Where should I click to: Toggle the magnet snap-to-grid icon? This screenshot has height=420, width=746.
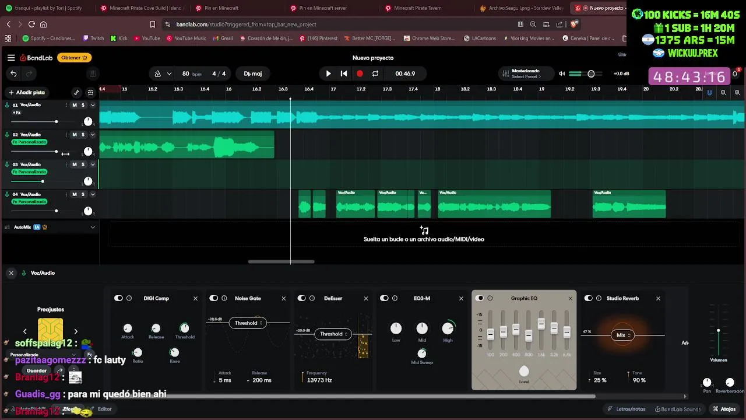coord(709,92)
